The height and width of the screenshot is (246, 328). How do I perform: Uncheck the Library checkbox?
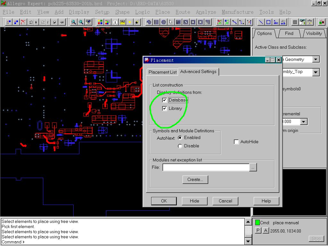pyautogui.click(x=165, y=109)
